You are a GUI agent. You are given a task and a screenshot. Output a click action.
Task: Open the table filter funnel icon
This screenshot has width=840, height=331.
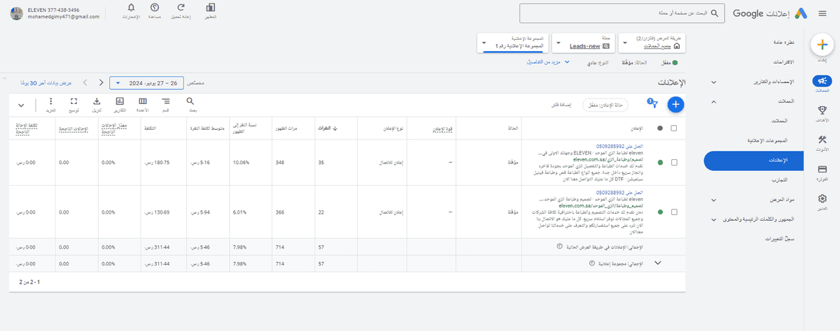(x=654, y=105)
